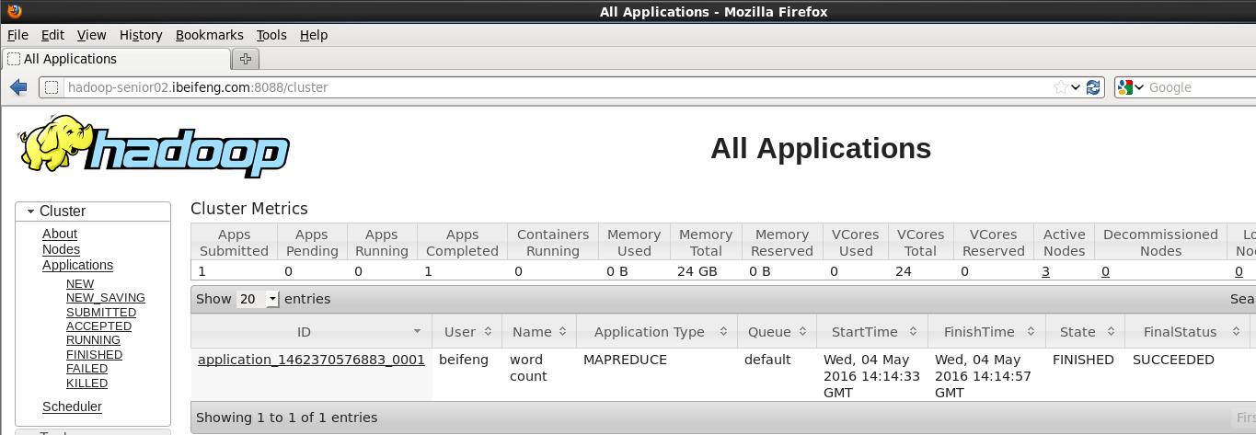Filter applications by NEW state
This screenshot has height=435, width=1256.
(x=80, y=283)
